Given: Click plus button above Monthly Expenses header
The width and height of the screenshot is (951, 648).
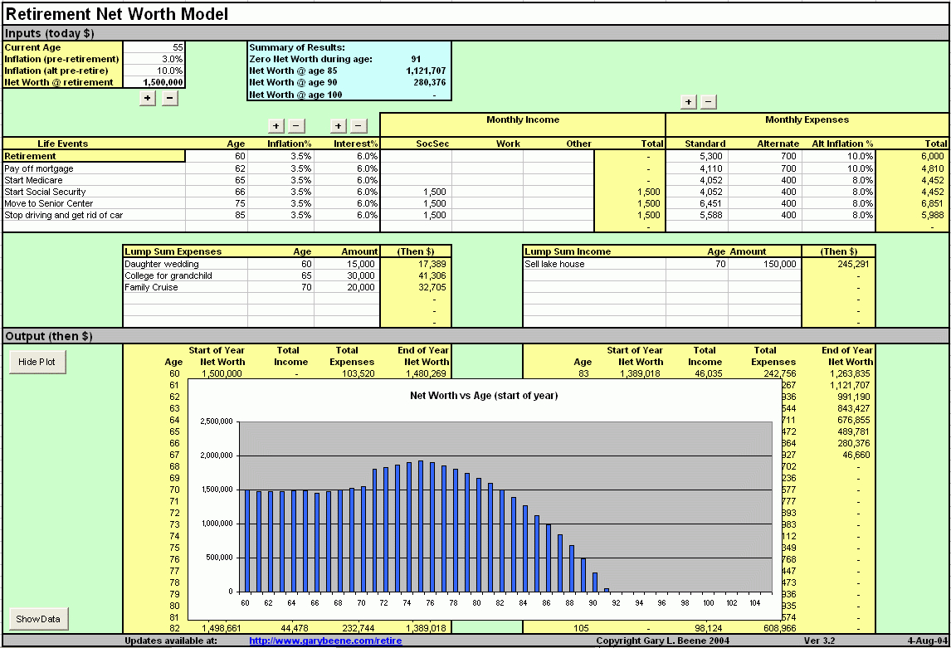Looking at the screenshot, I should [688, 102].
